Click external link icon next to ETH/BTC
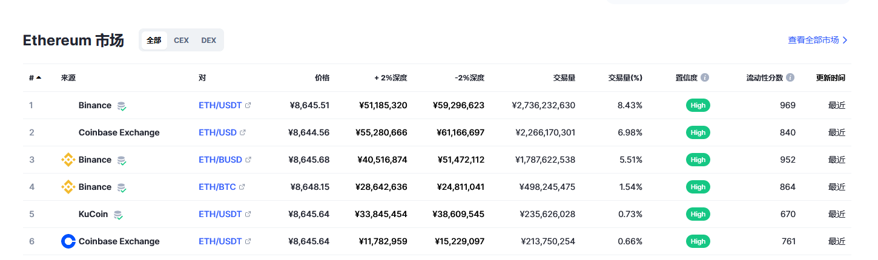 click(242, 187)
